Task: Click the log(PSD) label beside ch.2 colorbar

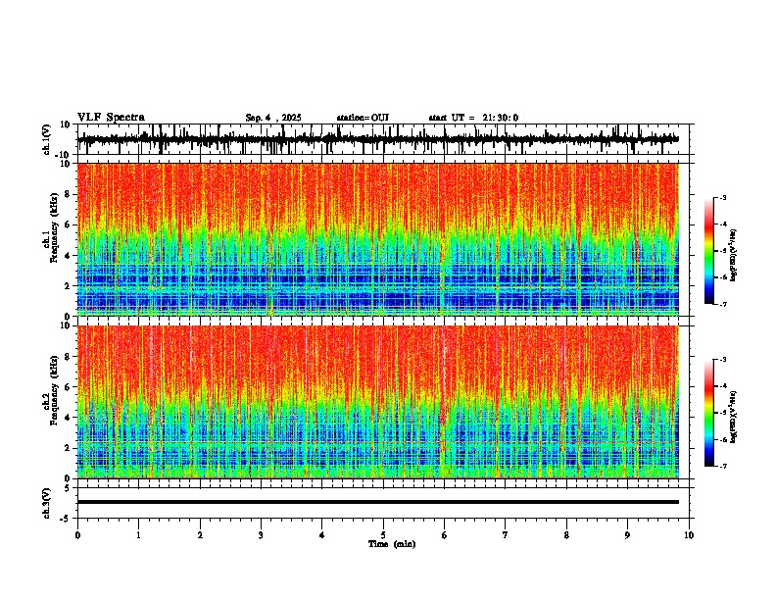Action: pos(734,417)
